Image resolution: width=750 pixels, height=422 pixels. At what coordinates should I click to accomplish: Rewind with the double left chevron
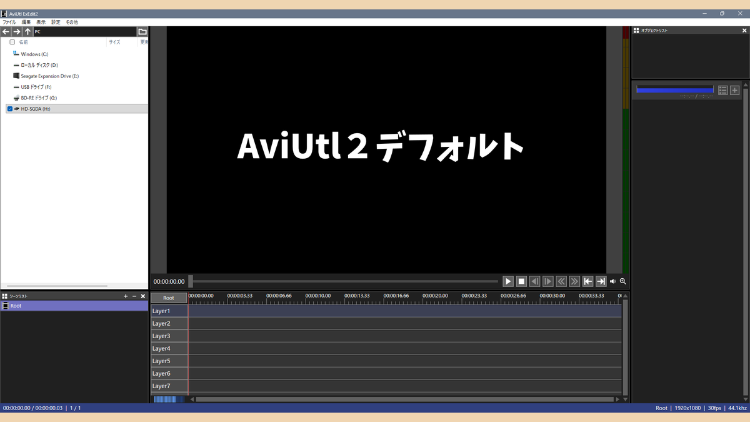561,281
